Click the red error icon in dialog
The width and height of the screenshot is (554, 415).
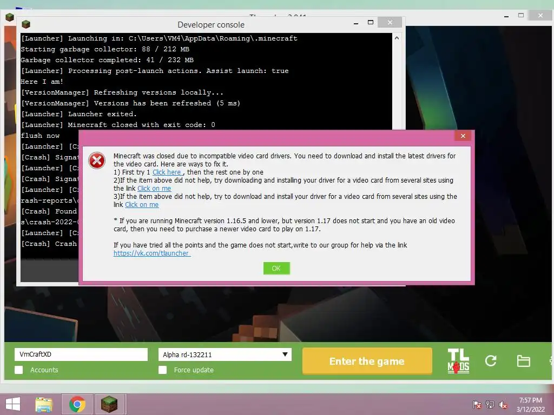pyautogui.click(x=97, y=160)
